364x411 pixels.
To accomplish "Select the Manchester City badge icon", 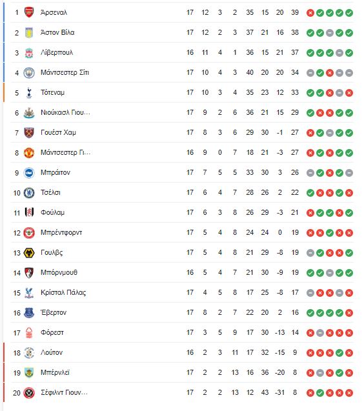I will pos(29,73).
